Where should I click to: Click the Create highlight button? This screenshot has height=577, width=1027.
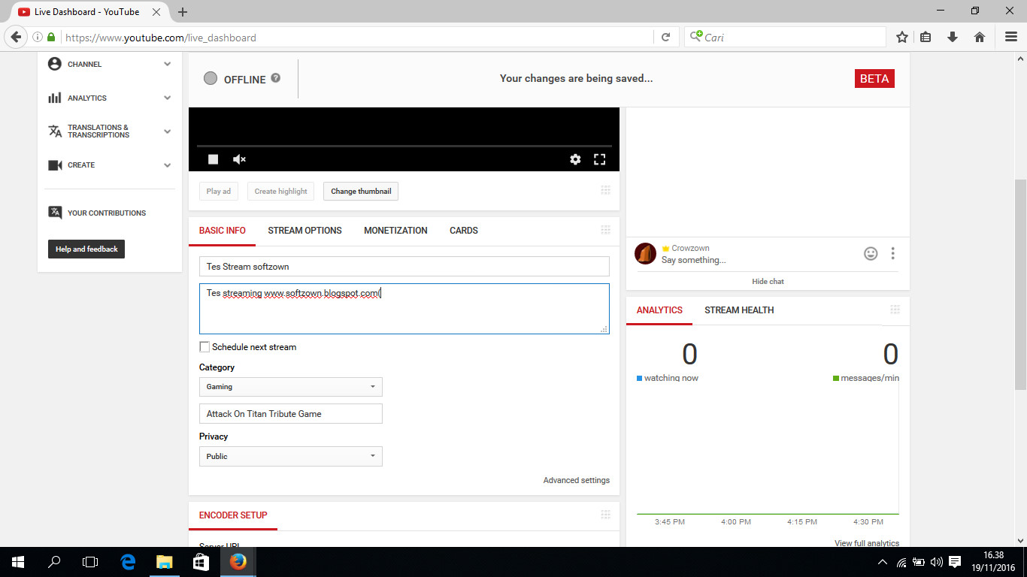point(281,192)
